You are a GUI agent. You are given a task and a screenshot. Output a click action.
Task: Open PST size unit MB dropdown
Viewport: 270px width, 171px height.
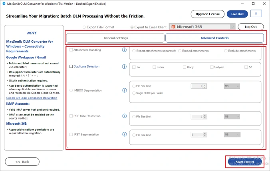[232, 135]
